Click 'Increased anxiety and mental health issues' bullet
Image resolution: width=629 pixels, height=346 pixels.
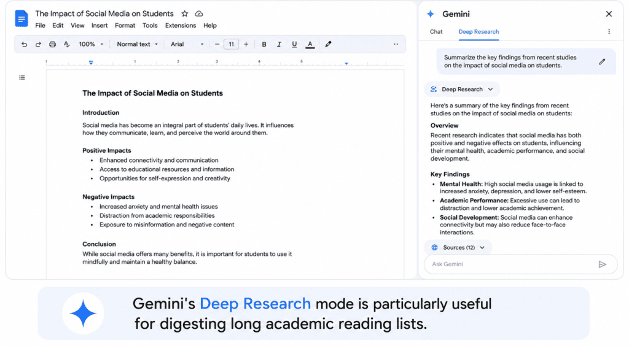point(158,207)
